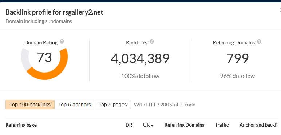Viewport: 281px width, 135px height.
Task: Click the Referring Domains column header
Action: coord(184,125)
